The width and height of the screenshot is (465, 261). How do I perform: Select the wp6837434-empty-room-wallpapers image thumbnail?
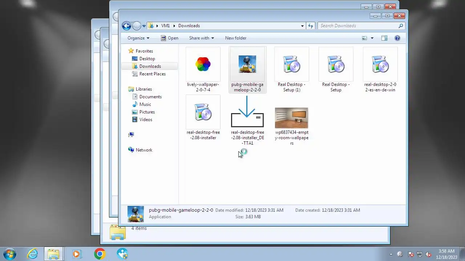(x=291, y=118)
